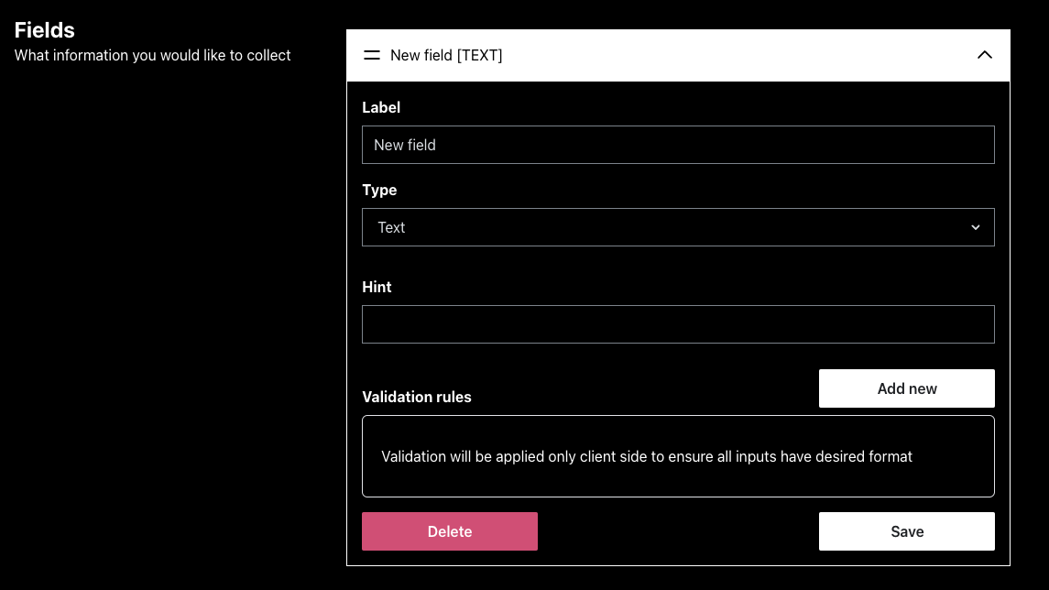Open the Type dropdown showing Text
1049x590 pixels.
tap(678, 227)
